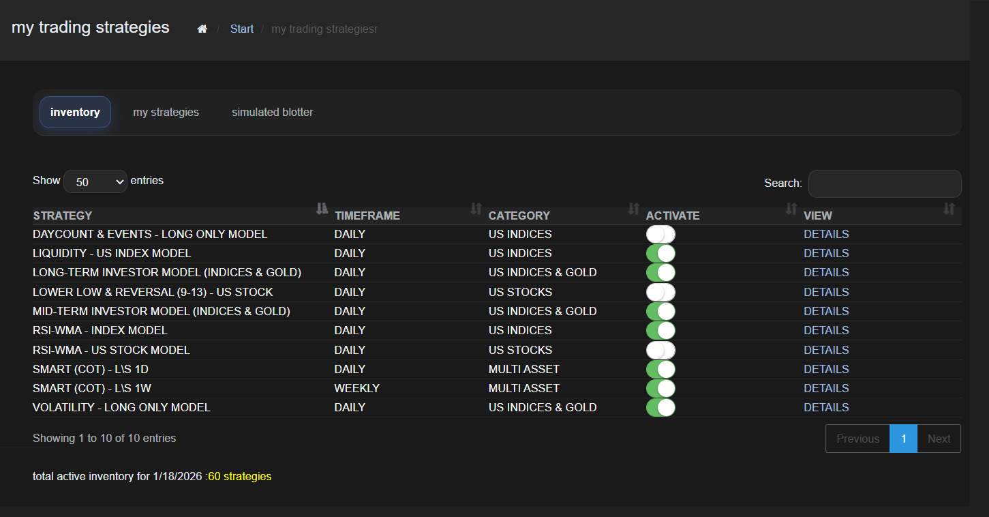This screenshot has height=517, width=989.
Task: Select the inventory tab
Action: (x=75, y=113)
